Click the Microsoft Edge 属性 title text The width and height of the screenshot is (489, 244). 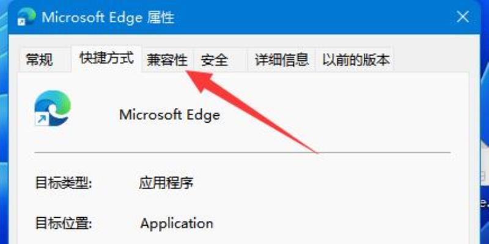[x=108, y=18]
